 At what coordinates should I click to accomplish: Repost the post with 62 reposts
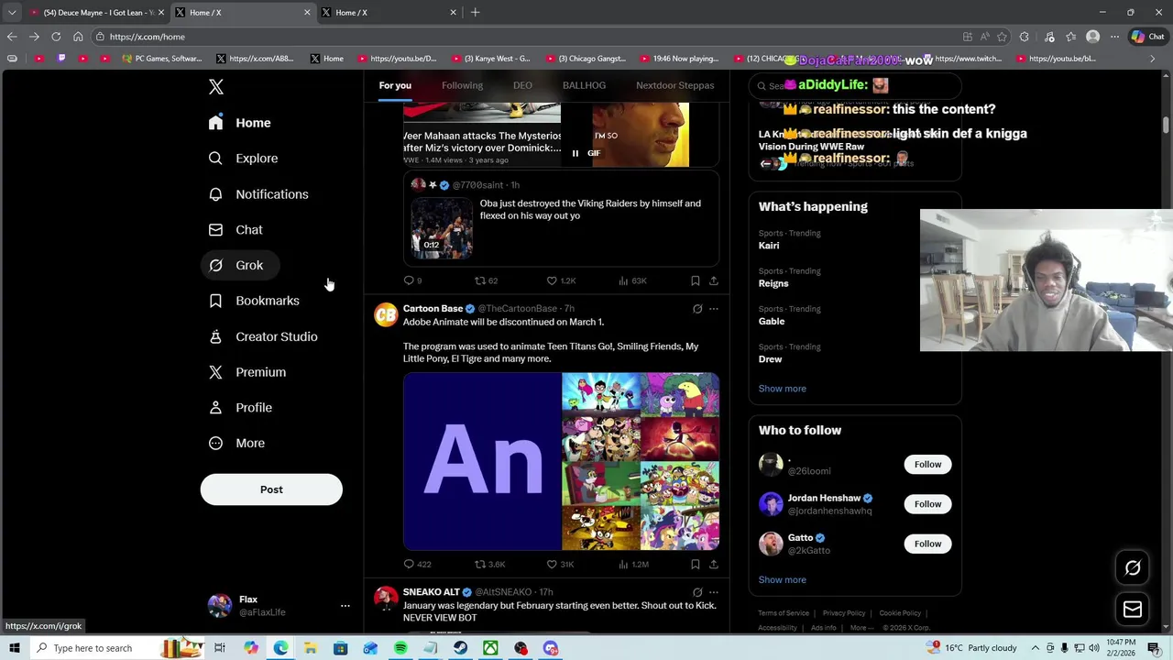tap(486, 280)
